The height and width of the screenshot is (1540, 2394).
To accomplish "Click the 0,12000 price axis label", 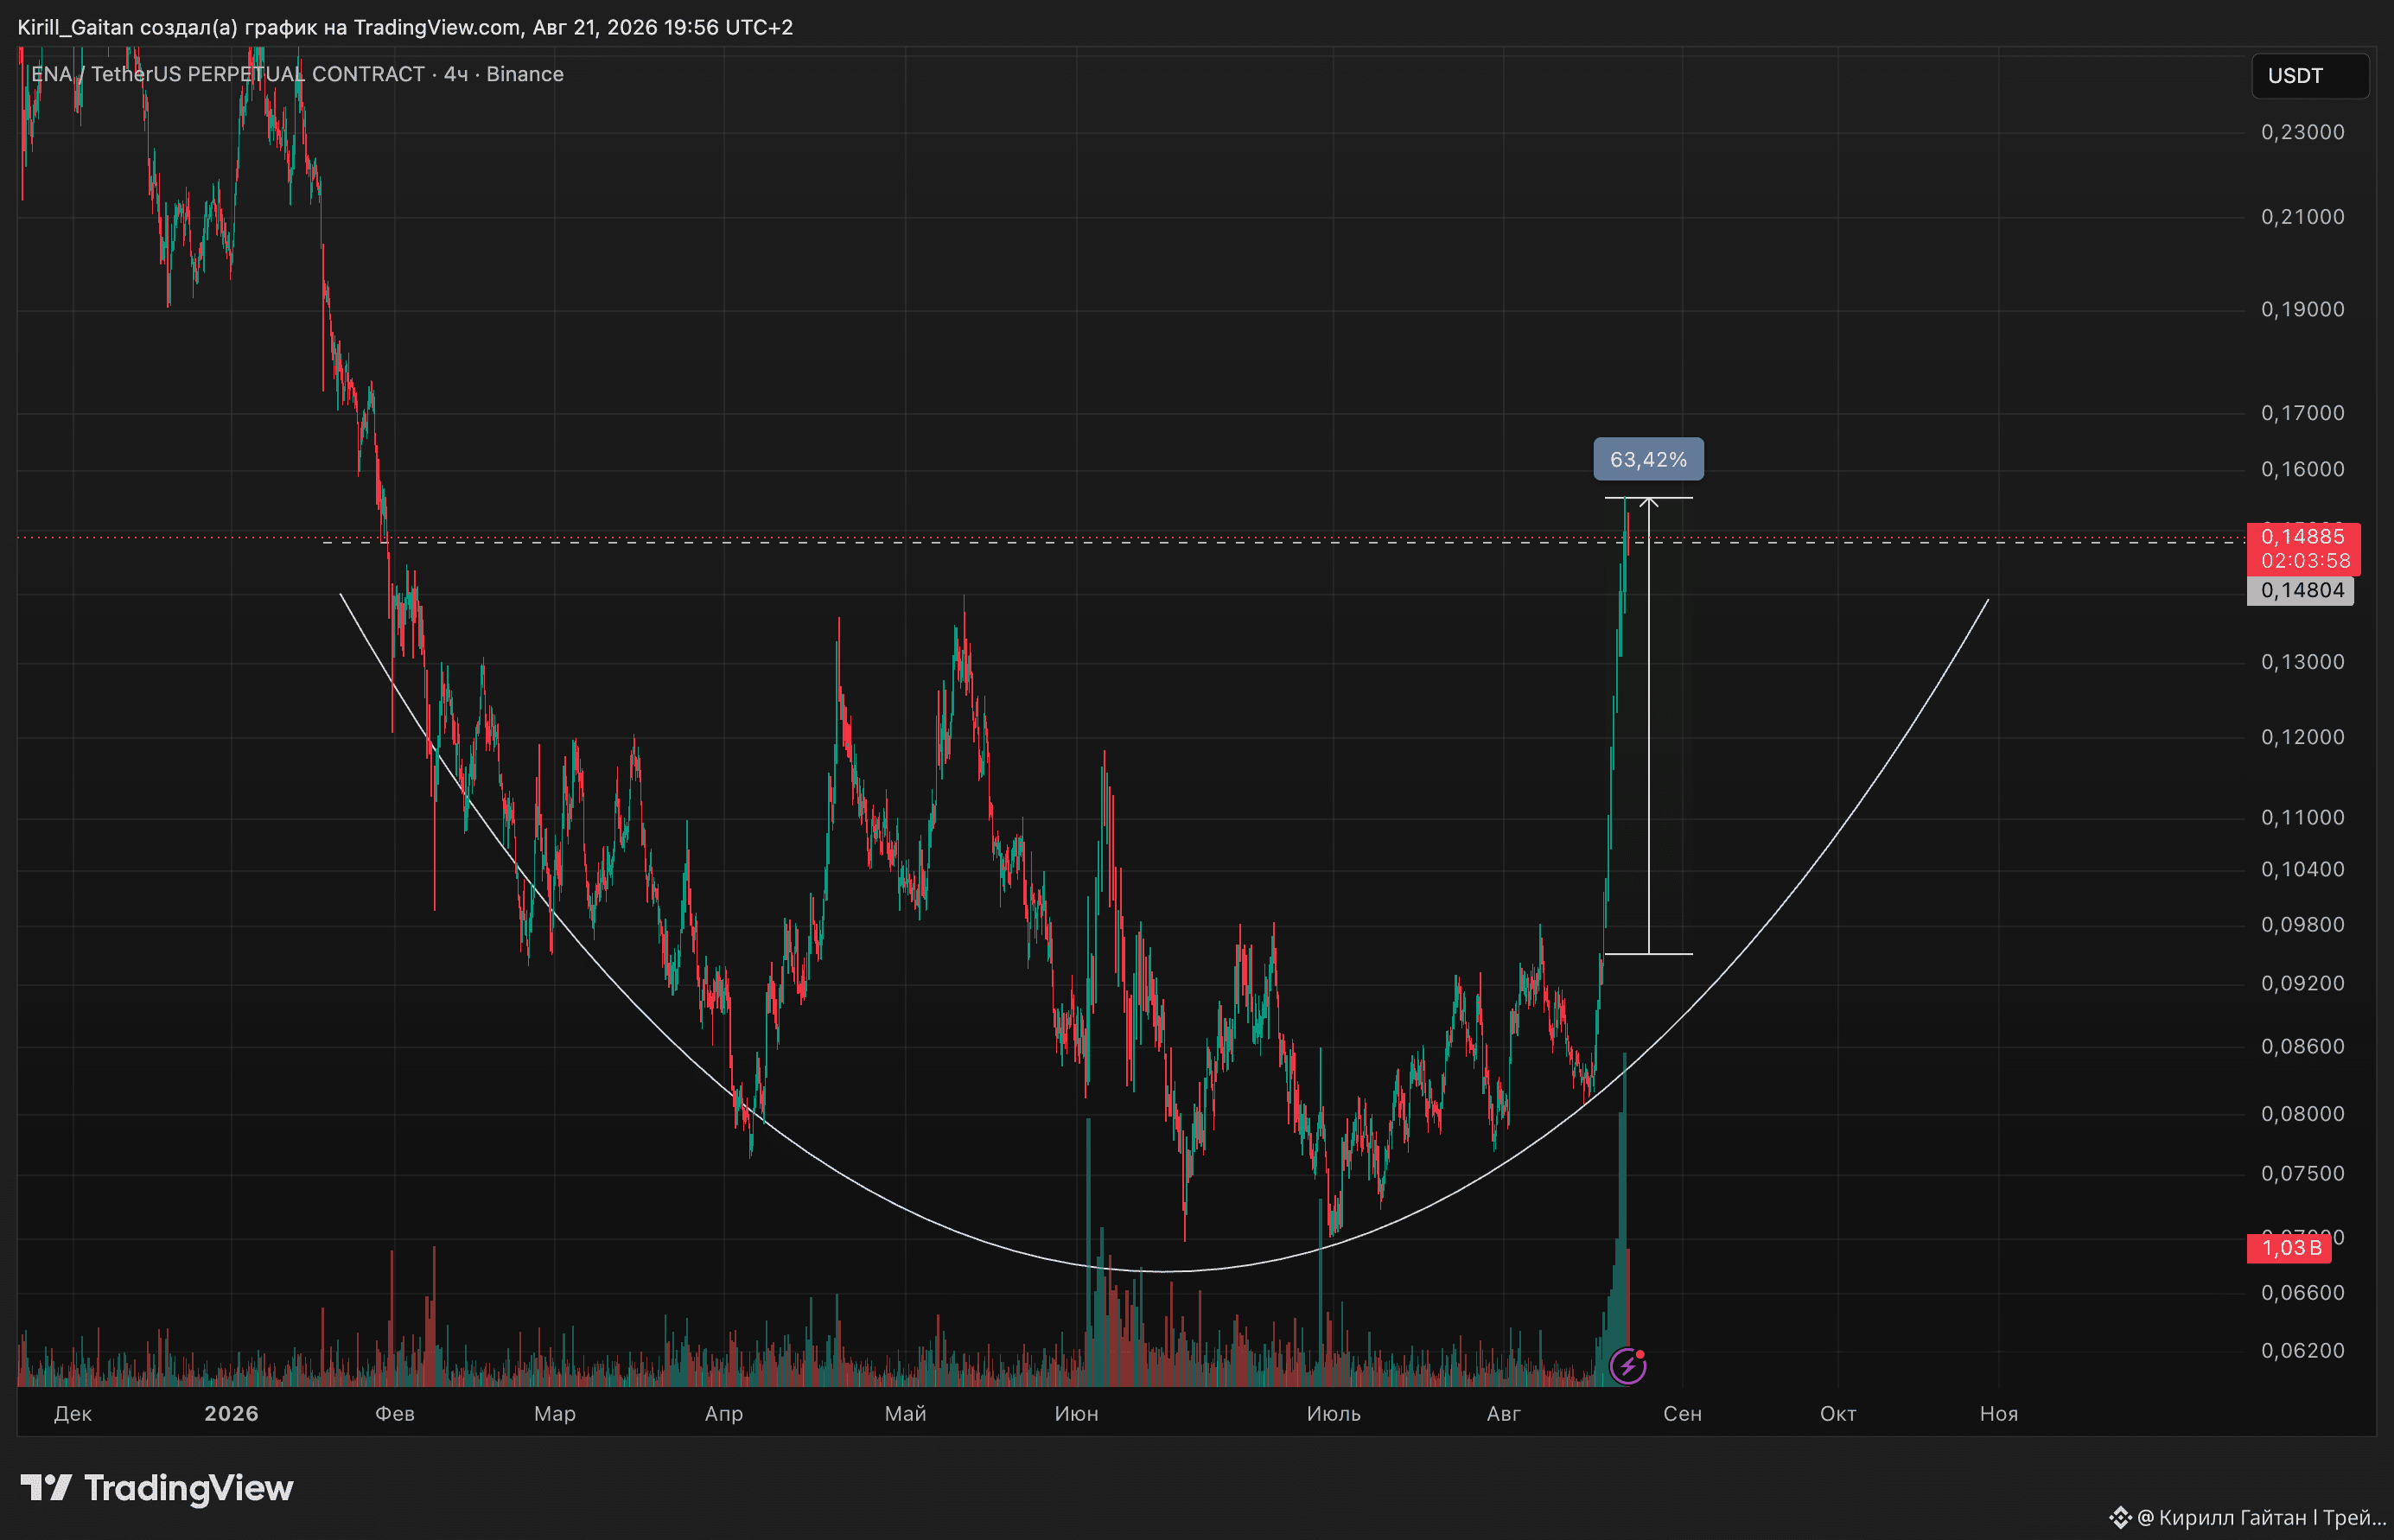I will click(x=2303, y=737).
